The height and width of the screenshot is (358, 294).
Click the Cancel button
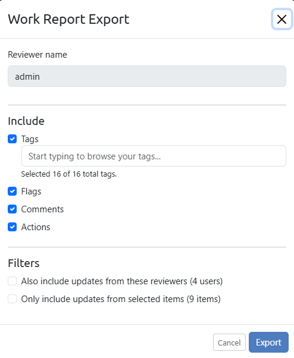coord(229,343)
